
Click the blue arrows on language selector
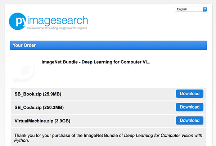205,9
